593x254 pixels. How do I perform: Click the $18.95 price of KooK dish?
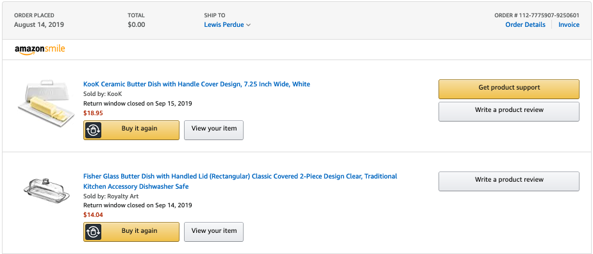(93, 113)
